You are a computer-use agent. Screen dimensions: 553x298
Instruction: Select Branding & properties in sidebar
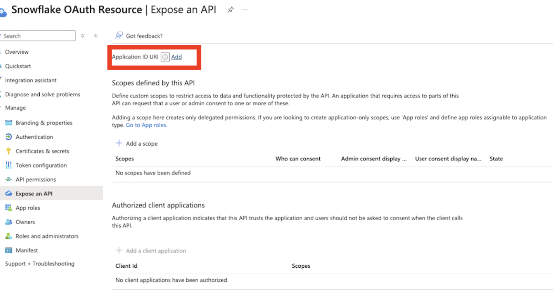pyautogui.click(x=44, y=123)
